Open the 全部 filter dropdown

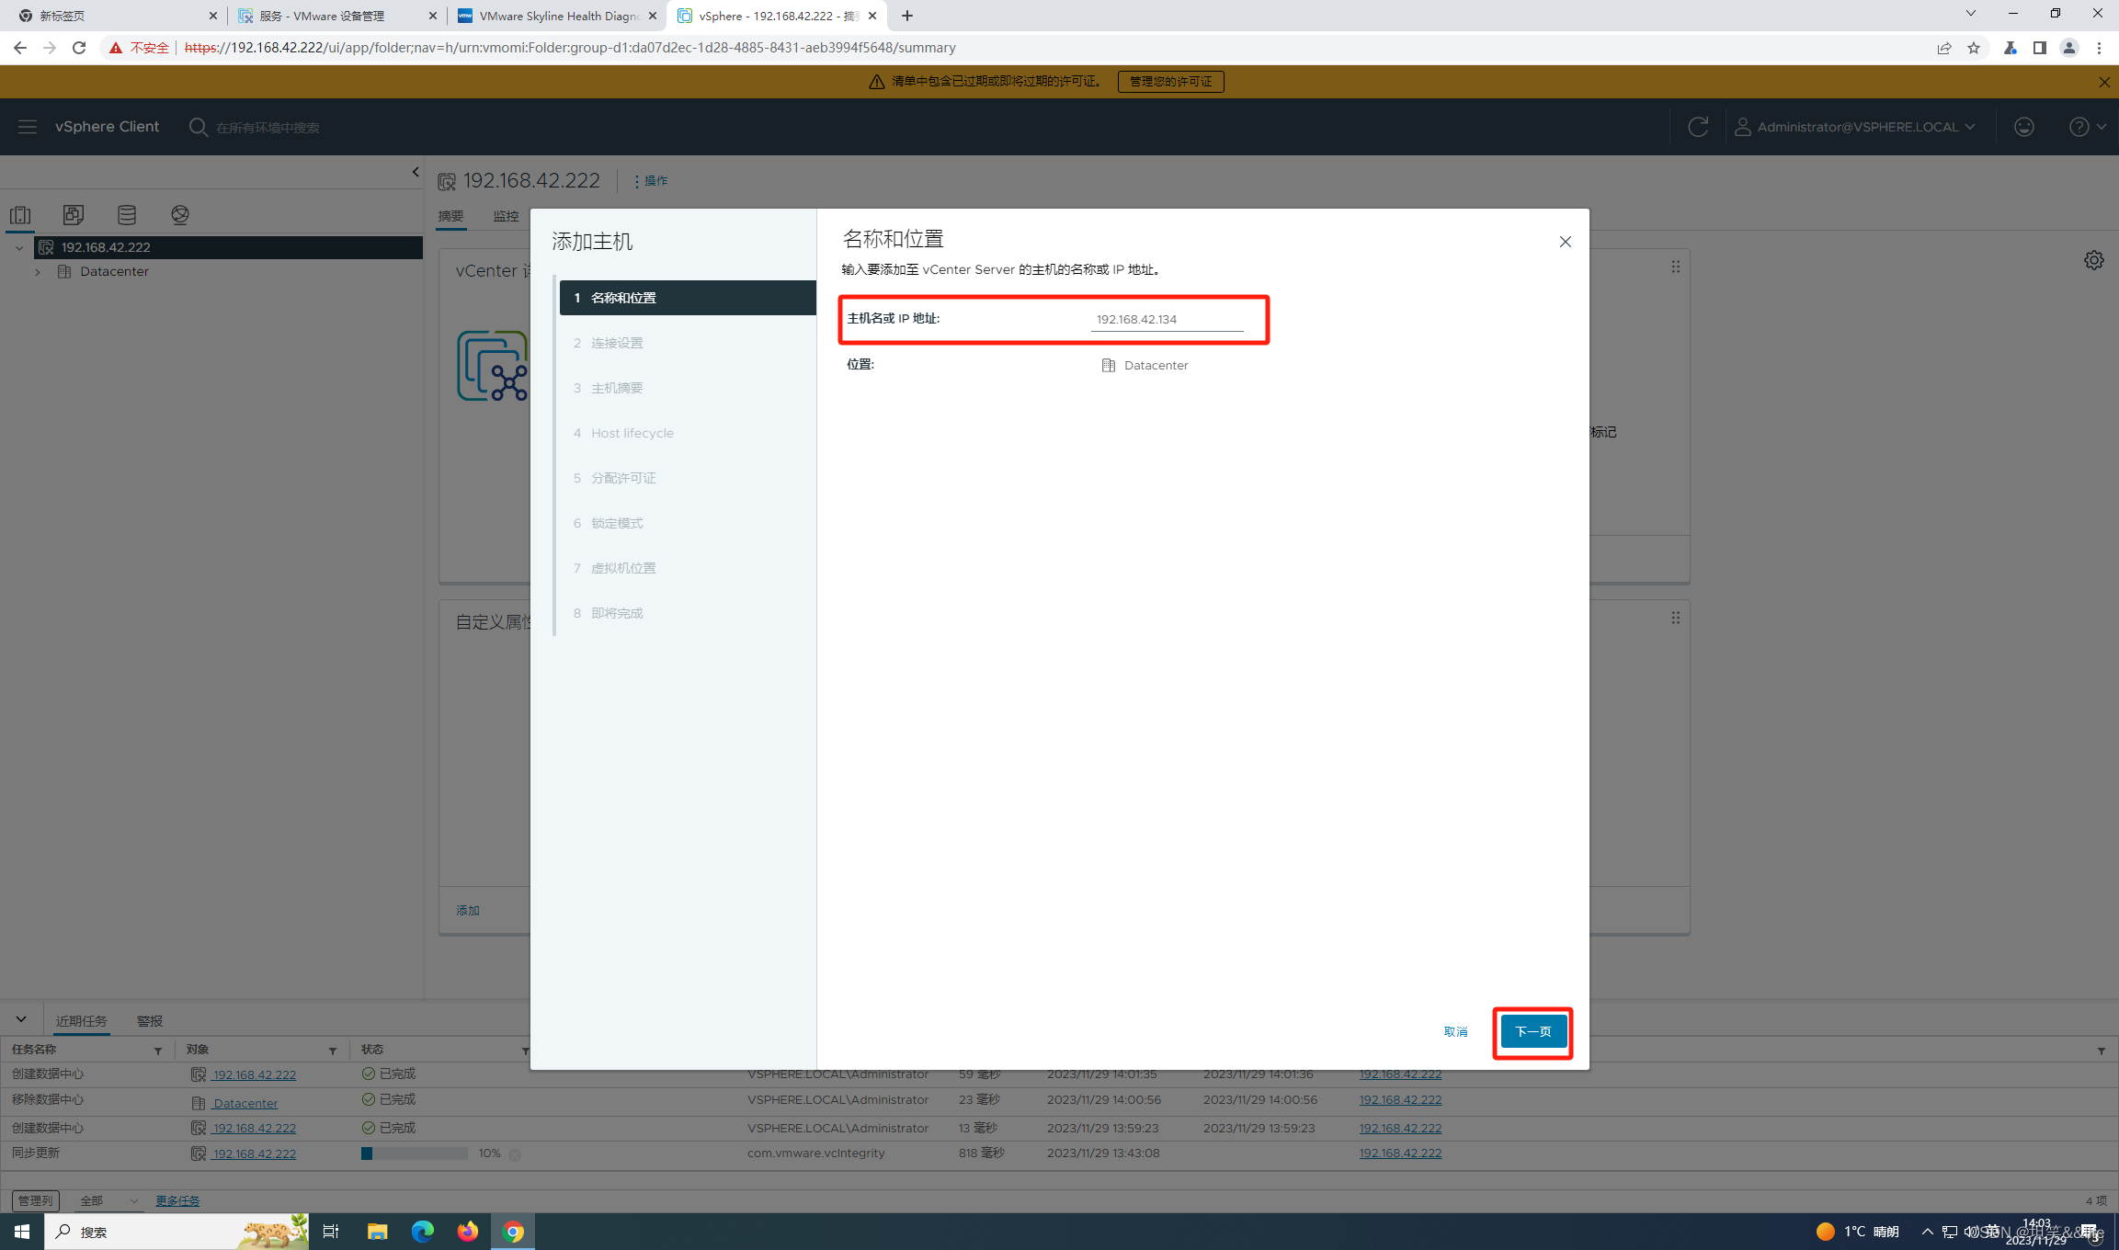coord(108,1200)
